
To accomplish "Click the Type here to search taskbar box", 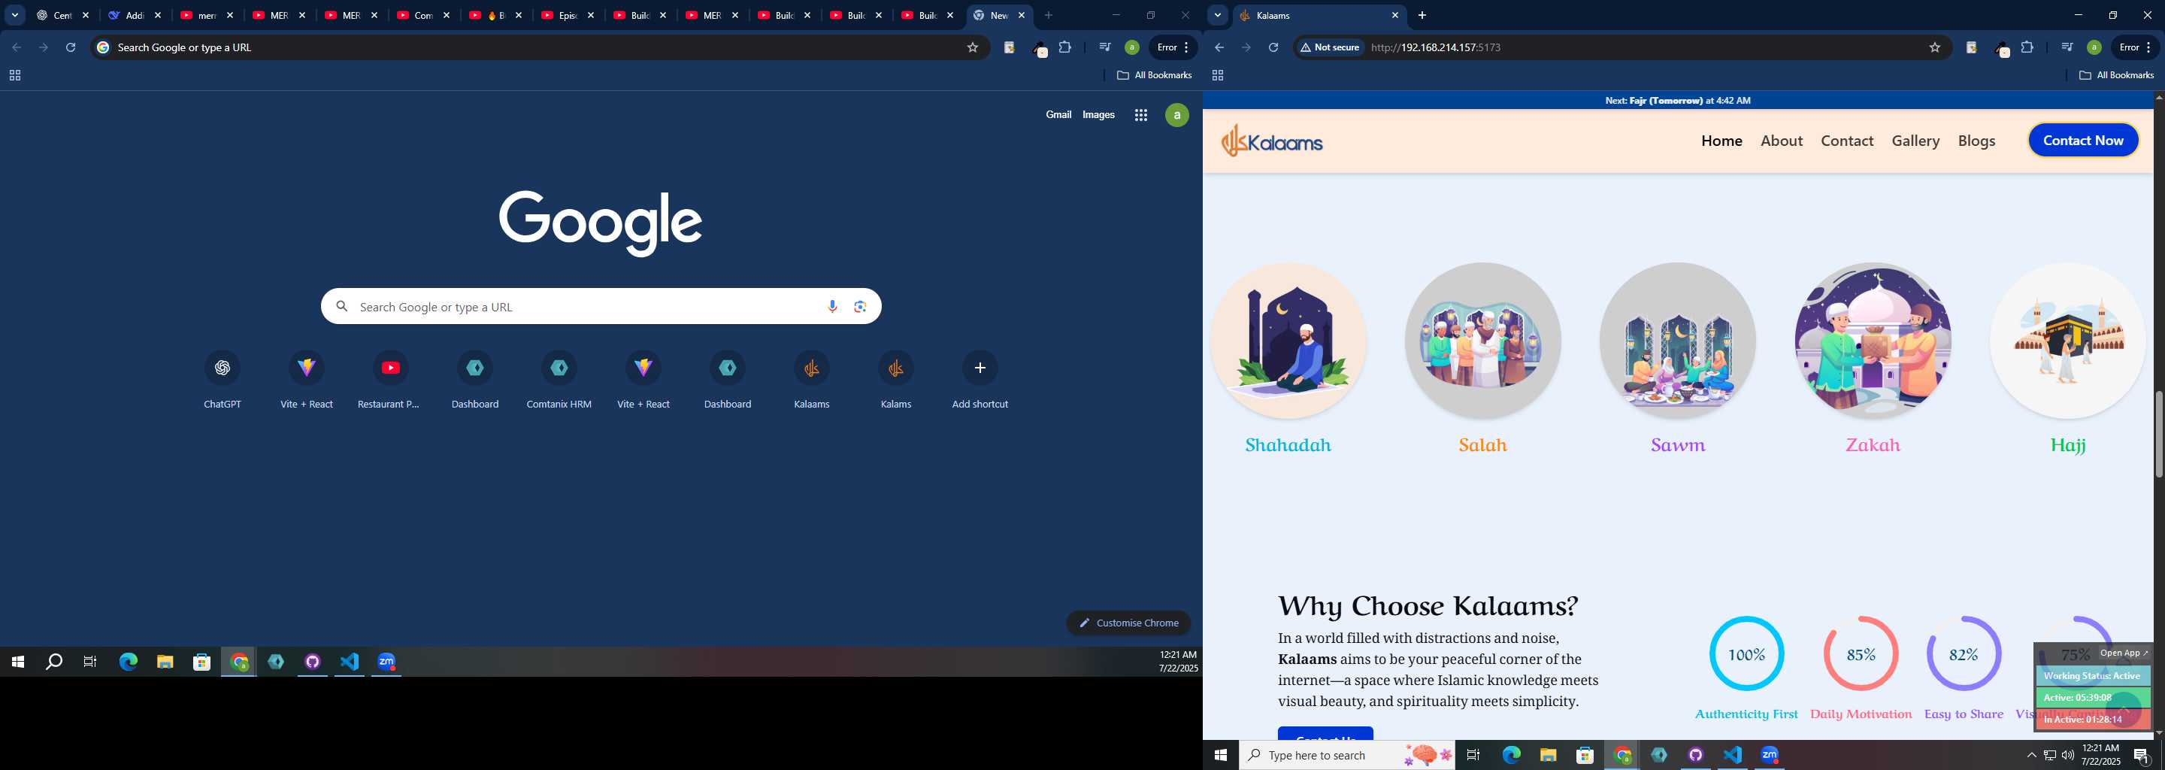I will tap(1347, 755).
